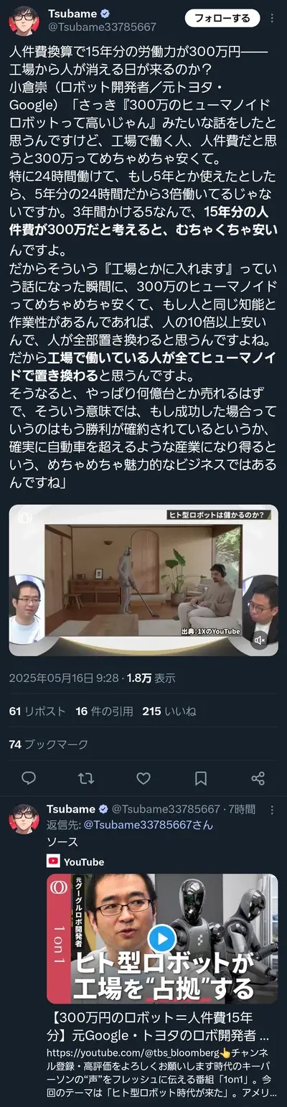Open the share icon under the post
Viewport: 287px width, 1107px height.
[258, 778]
